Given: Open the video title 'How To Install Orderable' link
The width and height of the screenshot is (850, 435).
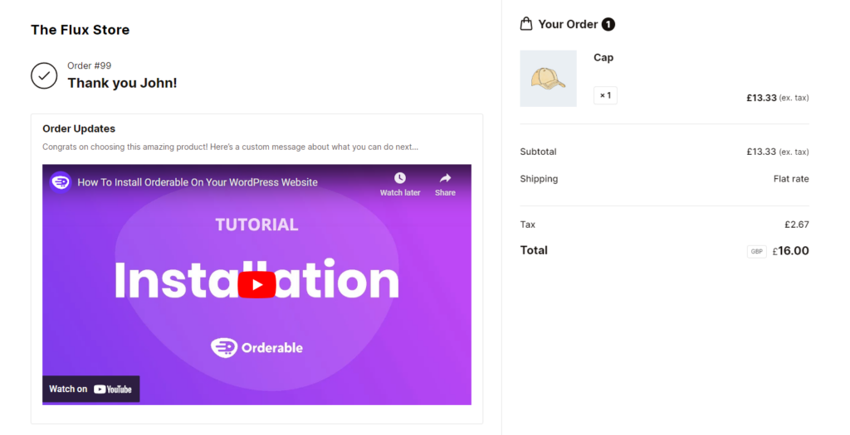Looking at the screenshot, I should point(198,182).
